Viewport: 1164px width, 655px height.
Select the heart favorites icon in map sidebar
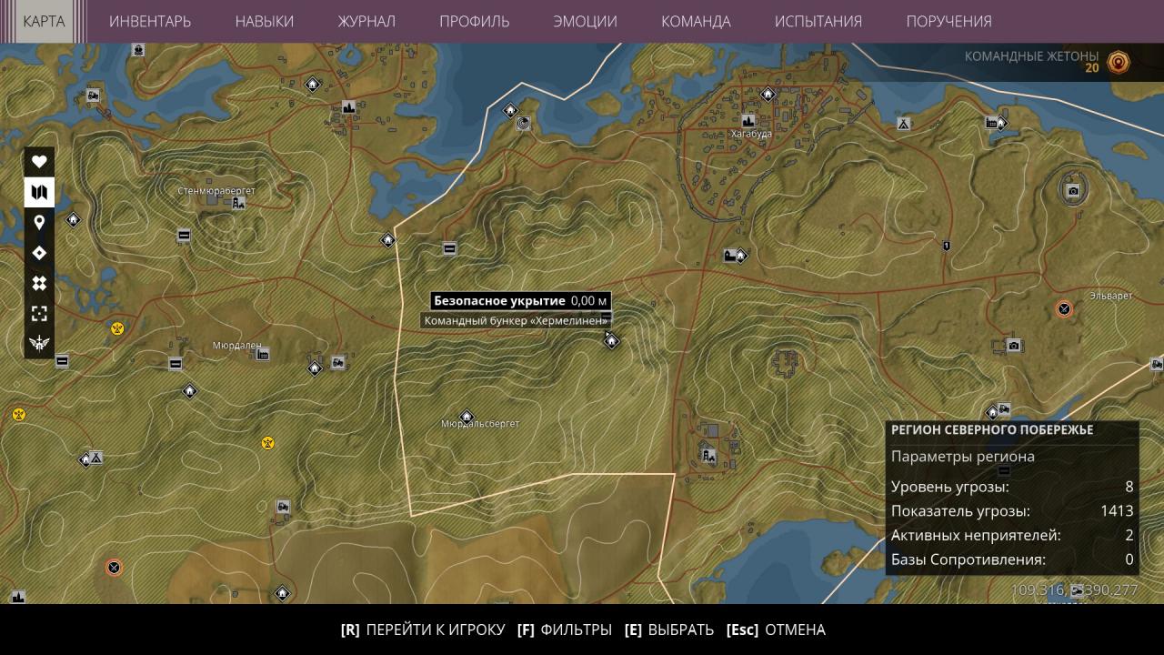click(x=39, y=162)
